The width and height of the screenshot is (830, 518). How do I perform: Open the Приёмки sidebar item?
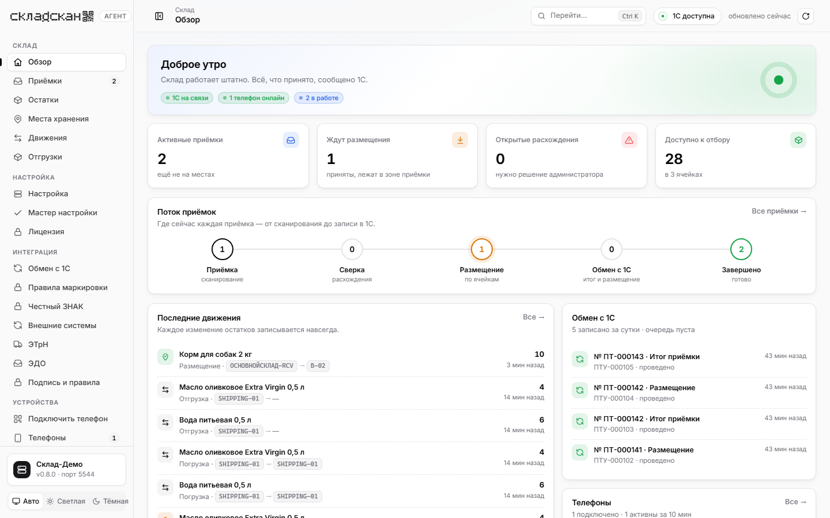(x=66, y=81)
